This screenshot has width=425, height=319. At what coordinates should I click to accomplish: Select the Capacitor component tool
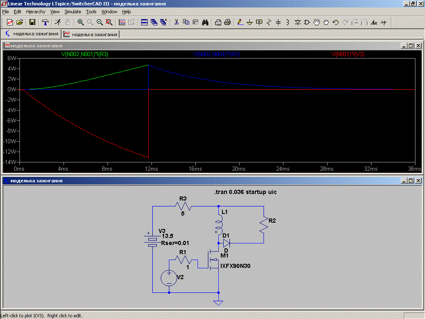pos(278,22)
